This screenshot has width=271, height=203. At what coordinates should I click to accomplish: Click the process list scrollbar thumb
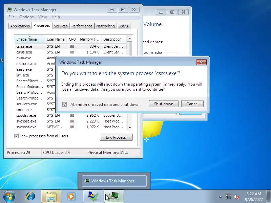[x=130, y=49]
